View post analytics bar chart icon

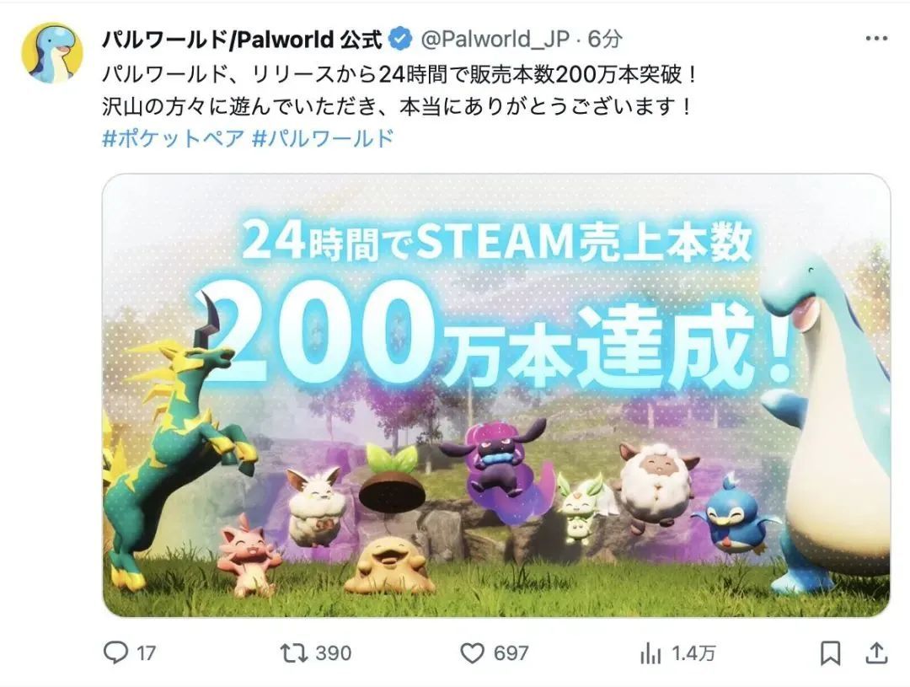(x=650, y=653)
